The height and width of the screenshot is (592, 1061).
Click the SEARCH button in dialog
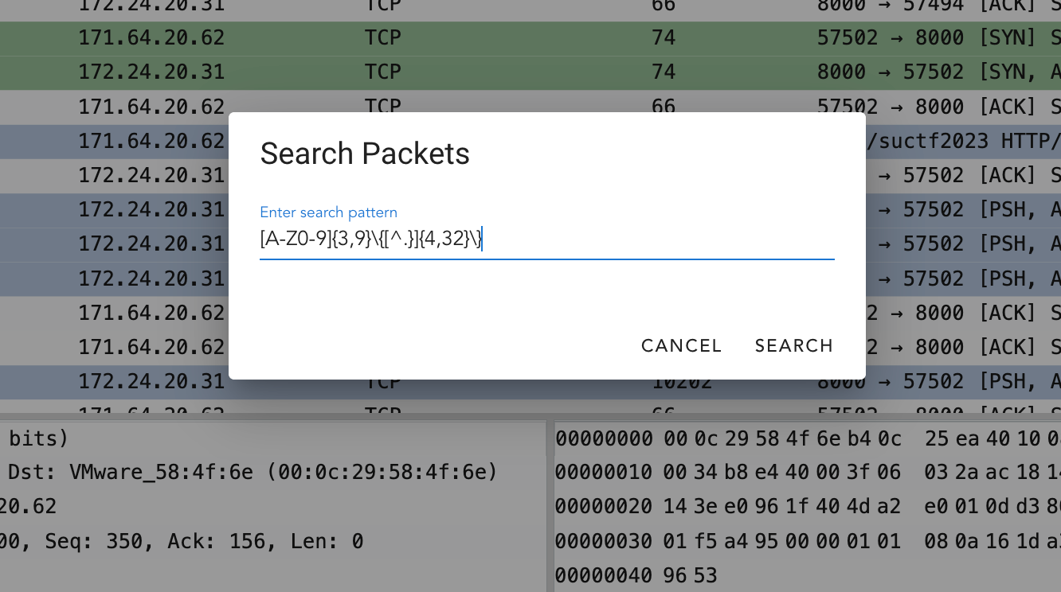(793, 345)
